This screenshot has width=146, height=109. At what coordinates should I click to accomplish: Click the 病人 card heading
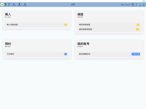8,14
